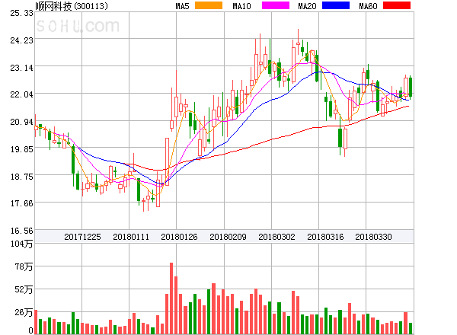Viewport: 457px width, 335px height.
Task: Click the 17.66 price axis label
Action: 21,203
